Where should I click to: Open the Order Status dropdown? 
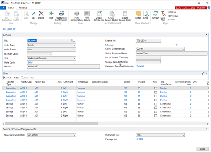point(74,50)
